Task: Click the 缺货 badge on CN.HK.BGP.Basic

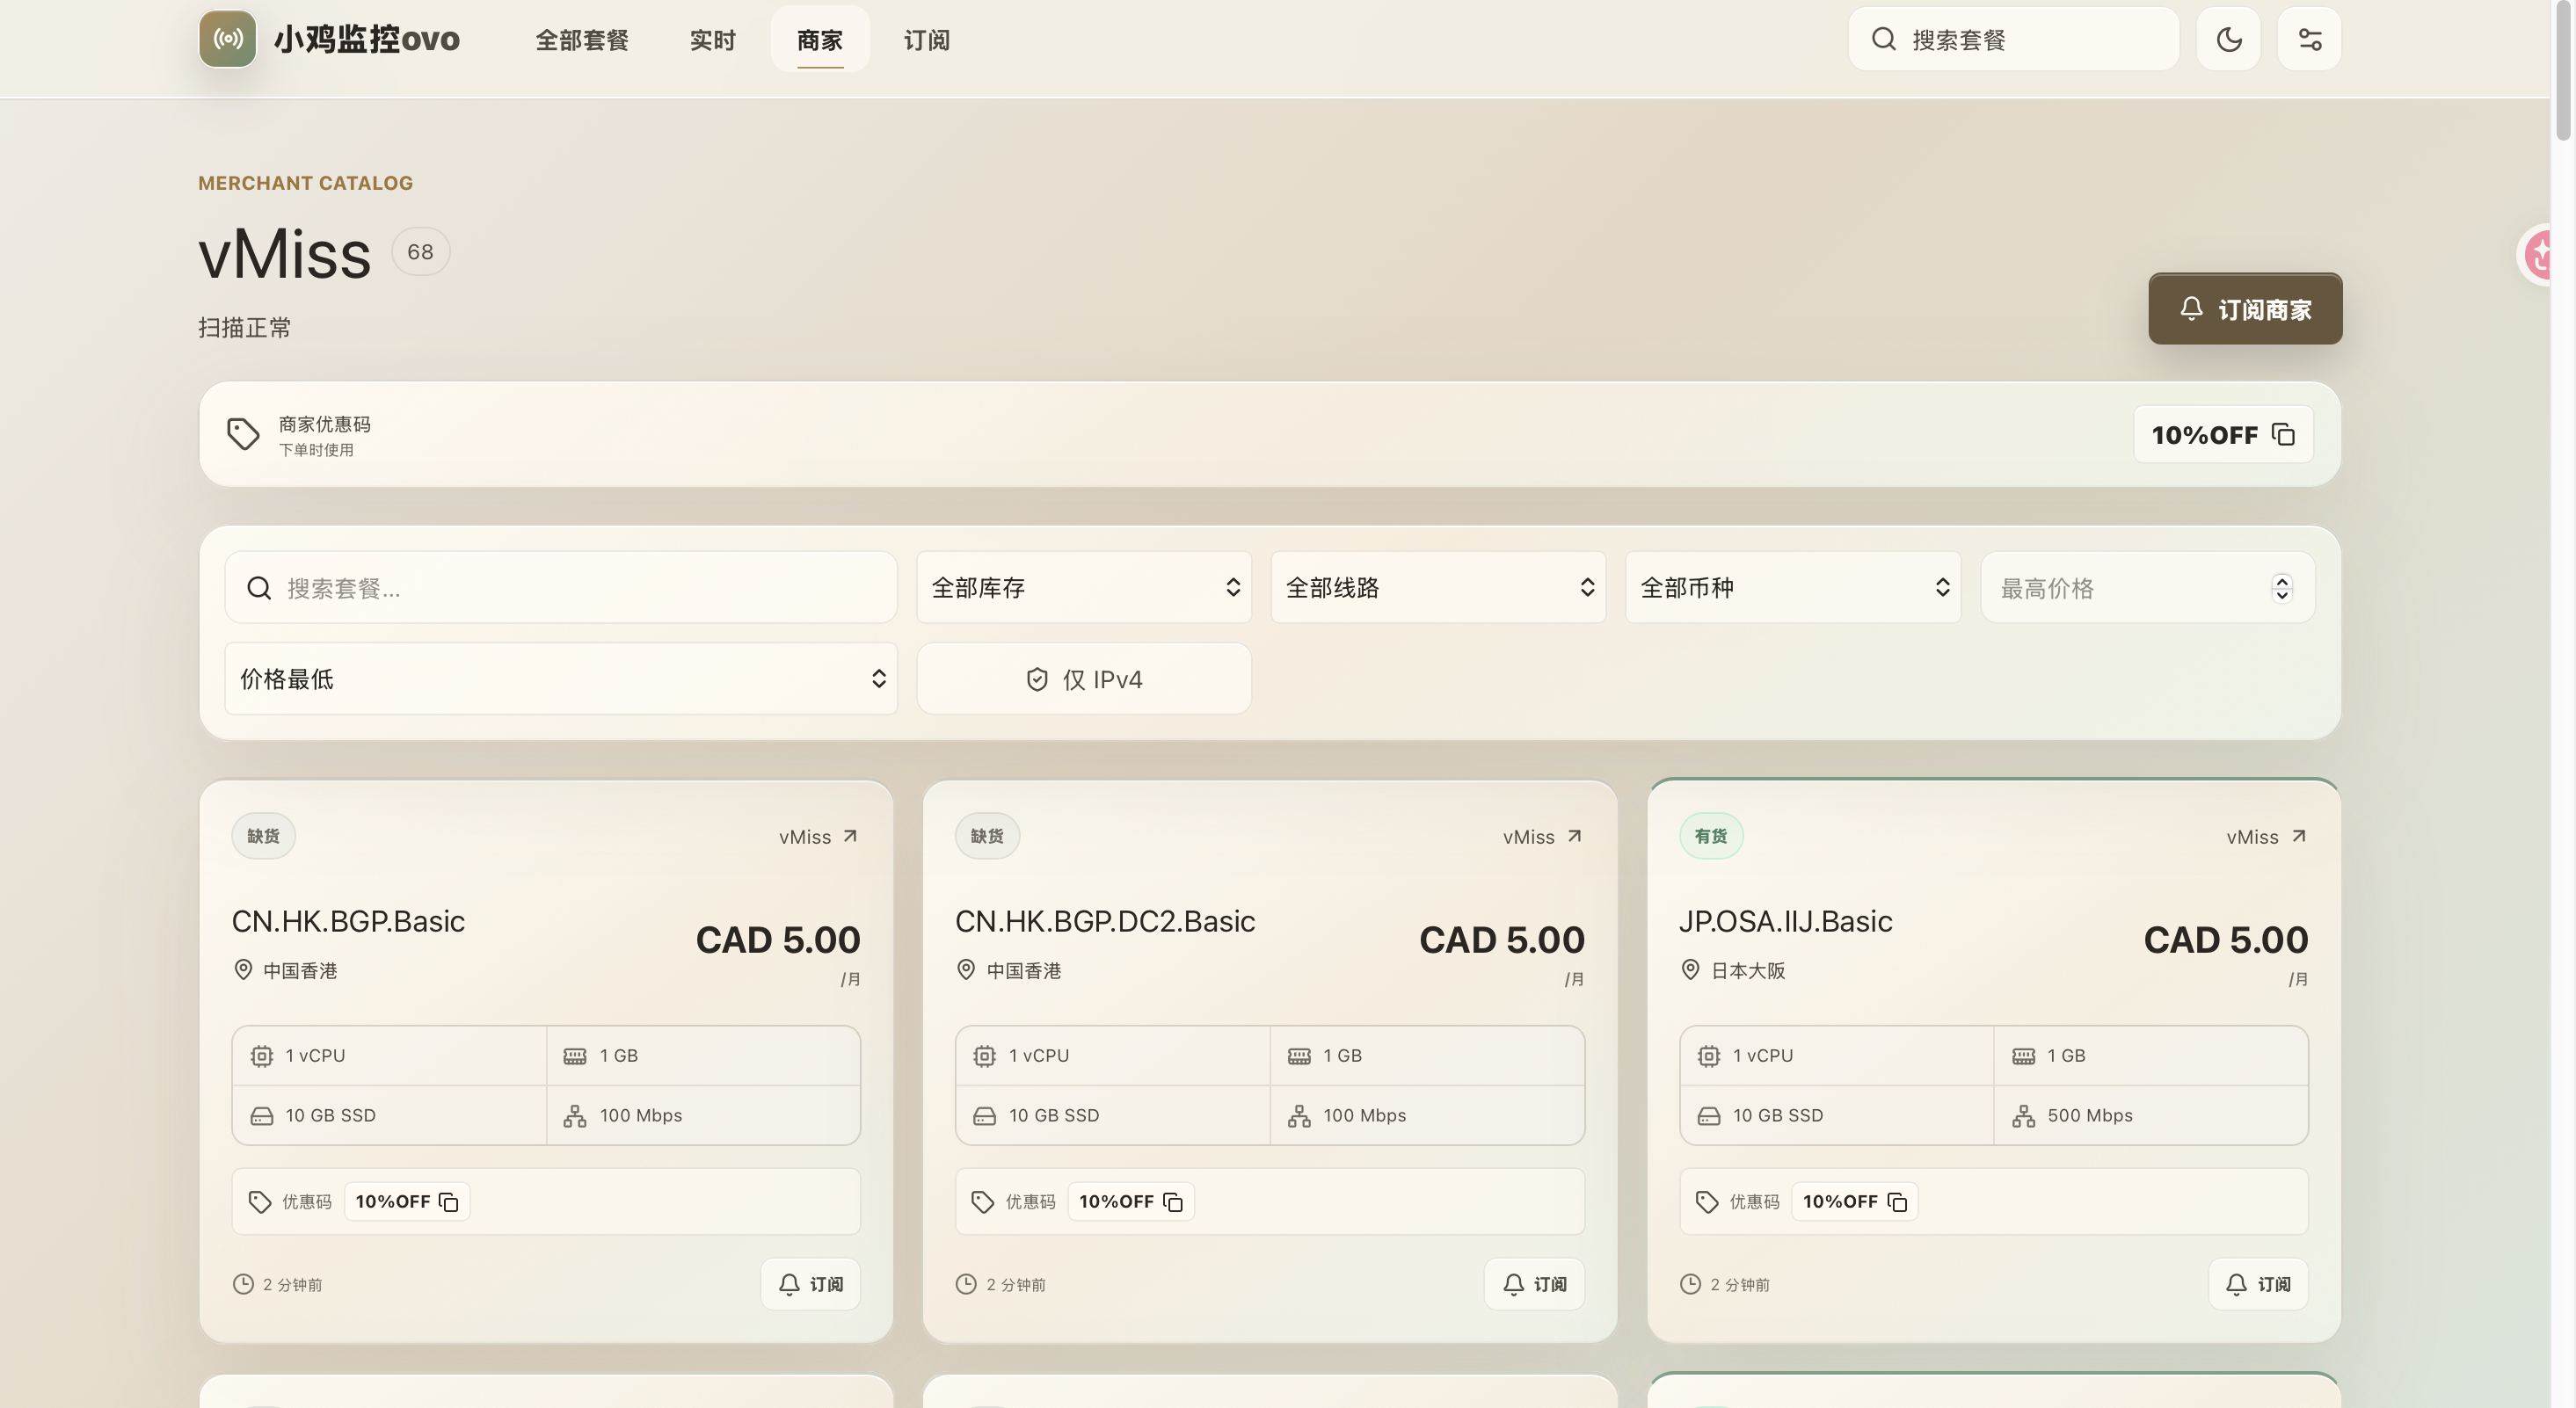Action: [263, 836]
